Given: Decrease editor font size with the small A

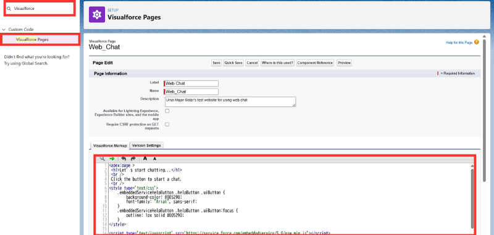Looking at the screenshot, I should pos(155,159).
